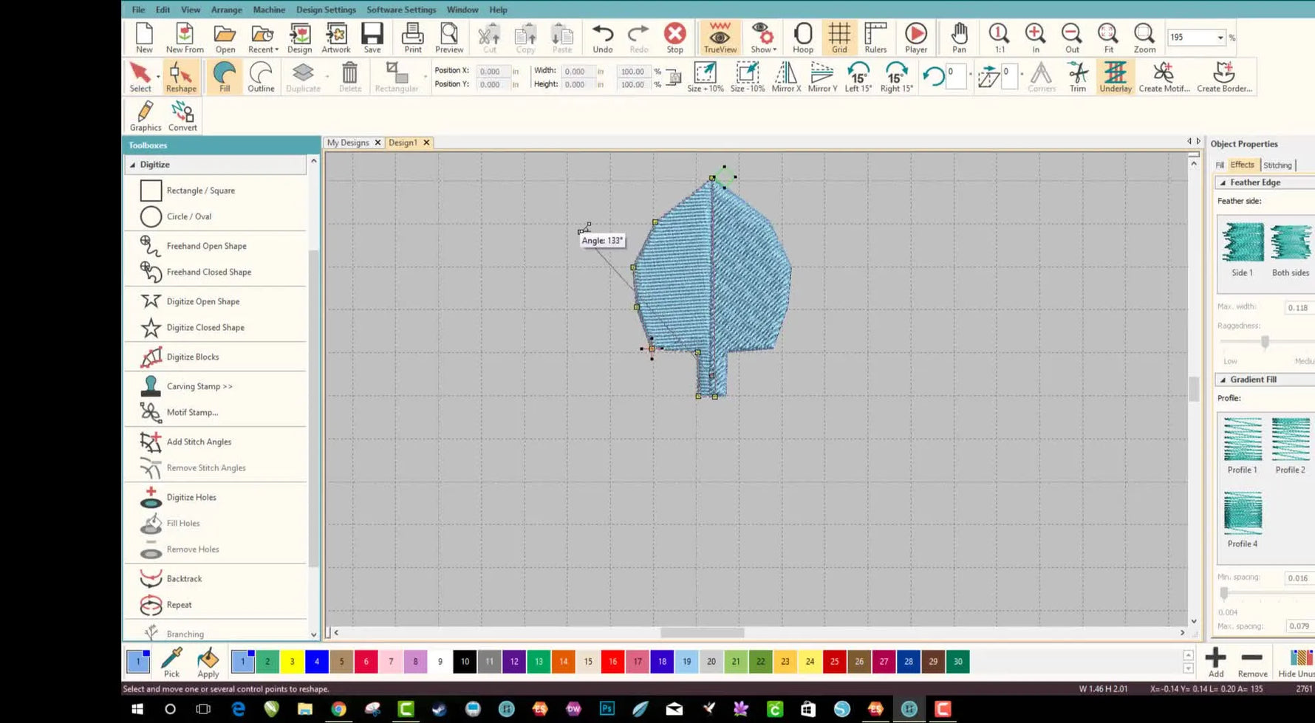Open the Select tool dropdown arrow
Image resolution: width=1315 pixels, height=723 pixels.
pyautogui.click(x=158, y=77)
